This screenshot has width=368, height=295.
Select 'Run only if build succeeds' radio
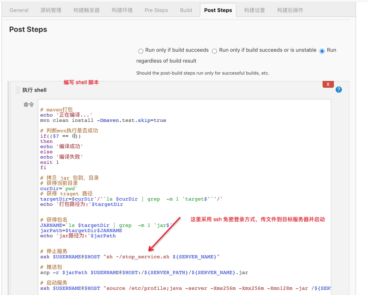click(141, 51)
